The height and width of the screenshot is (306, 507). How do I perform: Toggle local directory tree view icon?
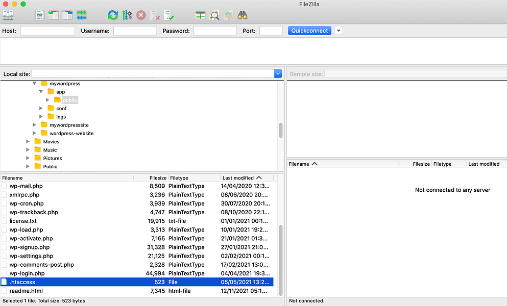(54, 15)
